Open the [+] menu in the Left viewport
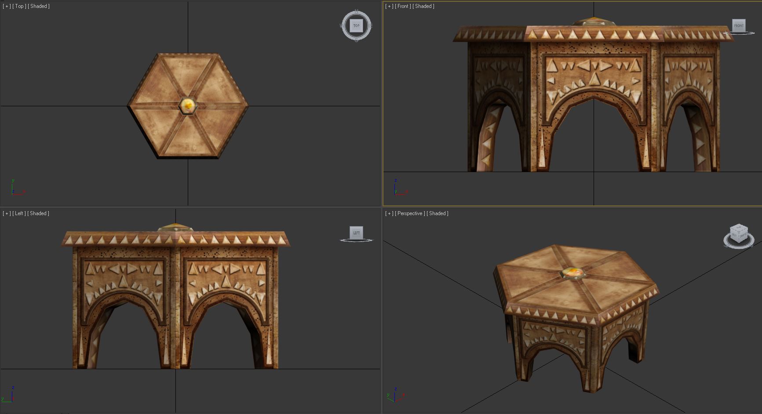 [7, 213]
